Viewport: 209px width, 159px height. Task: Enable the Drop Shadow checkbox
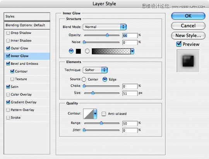[8, 33]
